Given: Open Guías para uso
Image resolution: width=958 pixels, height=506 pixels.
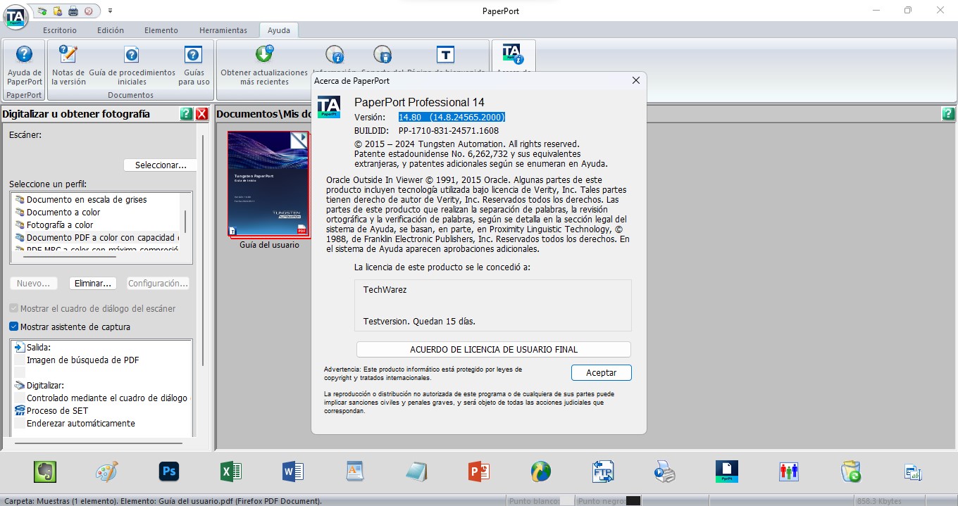Looking at the screenshot, I should [193, 68].
